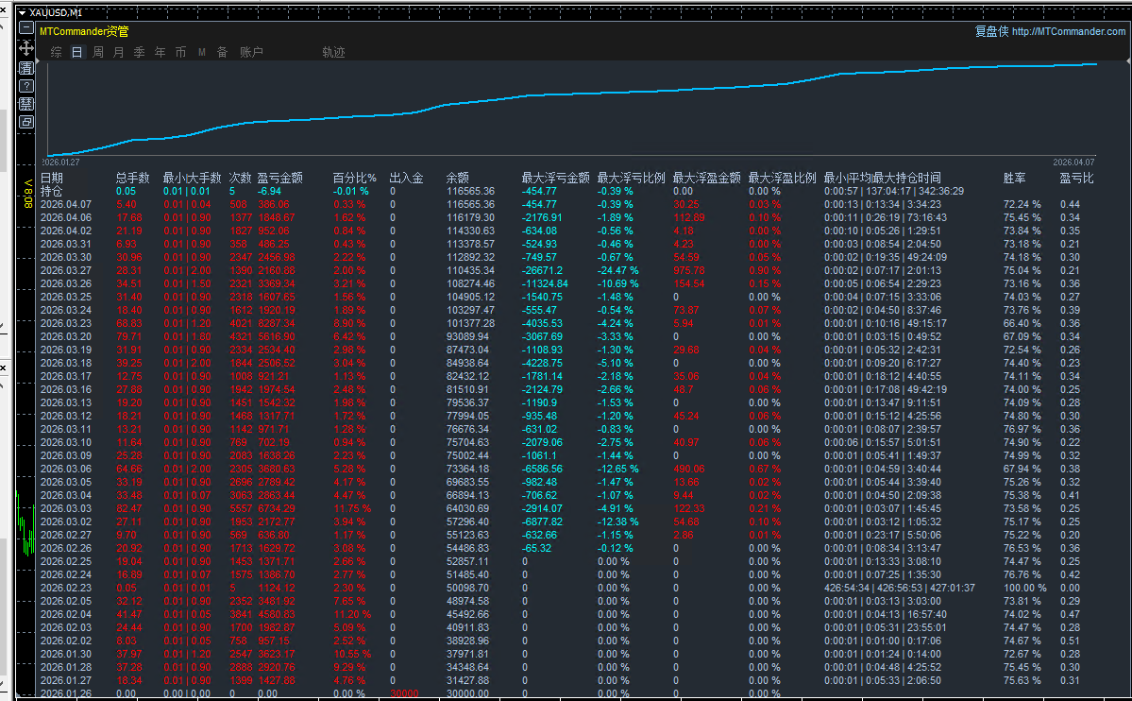Click the 清 clear icon in sidebar

point(25,66)
